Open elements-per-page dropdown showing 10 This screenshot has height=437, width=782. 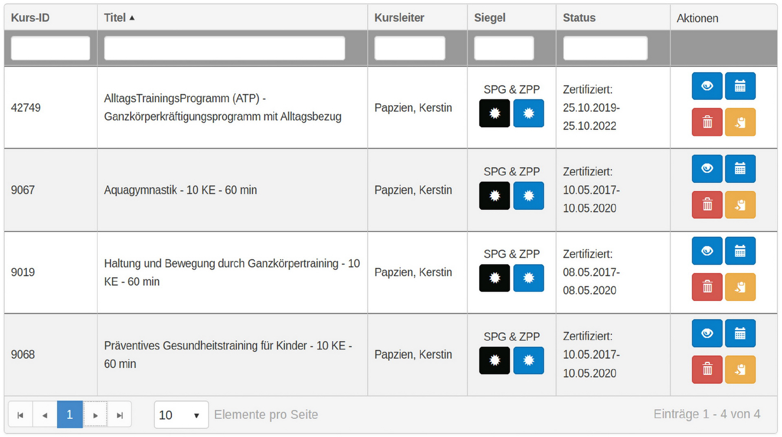click(x=181, y=415)
